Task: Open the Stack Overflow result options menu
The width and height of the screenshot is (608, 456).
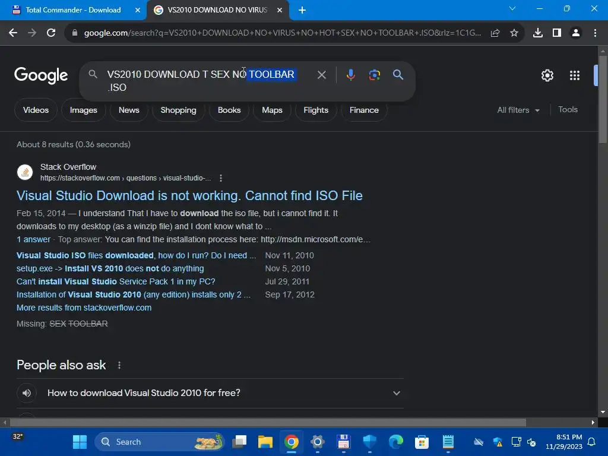Action: coord(221,178)
